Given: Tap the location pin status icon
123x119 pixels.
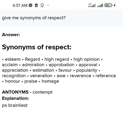Looking at the screenshot, I should 42,5.
